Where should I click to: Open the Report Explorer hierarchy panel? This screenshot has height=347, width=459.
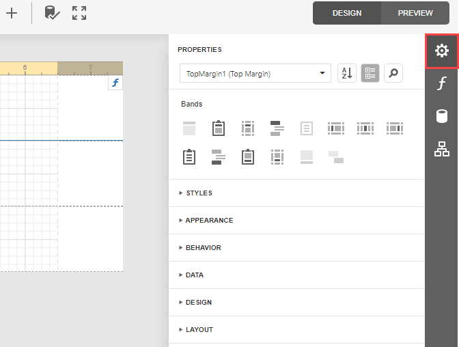[442, 148]
